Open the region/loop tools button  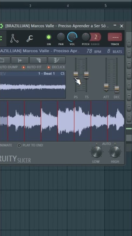click(x=38, y=60)
